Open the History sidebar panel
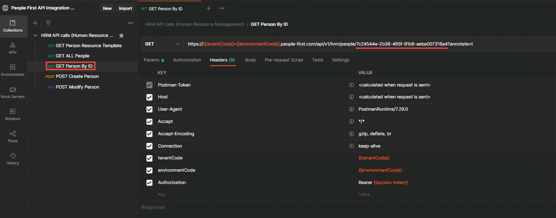The height and width of the screenshot is (218, 556). click(13, 159)
